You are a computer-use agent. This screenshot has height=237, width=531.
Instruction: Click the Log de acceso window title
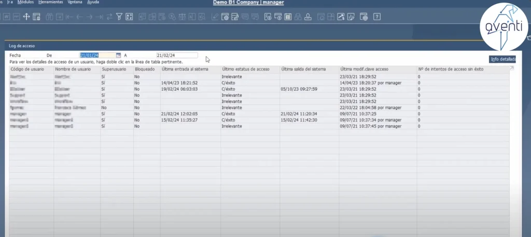tap(22, 46)
